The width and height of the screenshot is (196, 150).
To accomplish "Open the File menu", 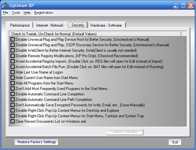I will pyautogui.click(x=5, y=13).
